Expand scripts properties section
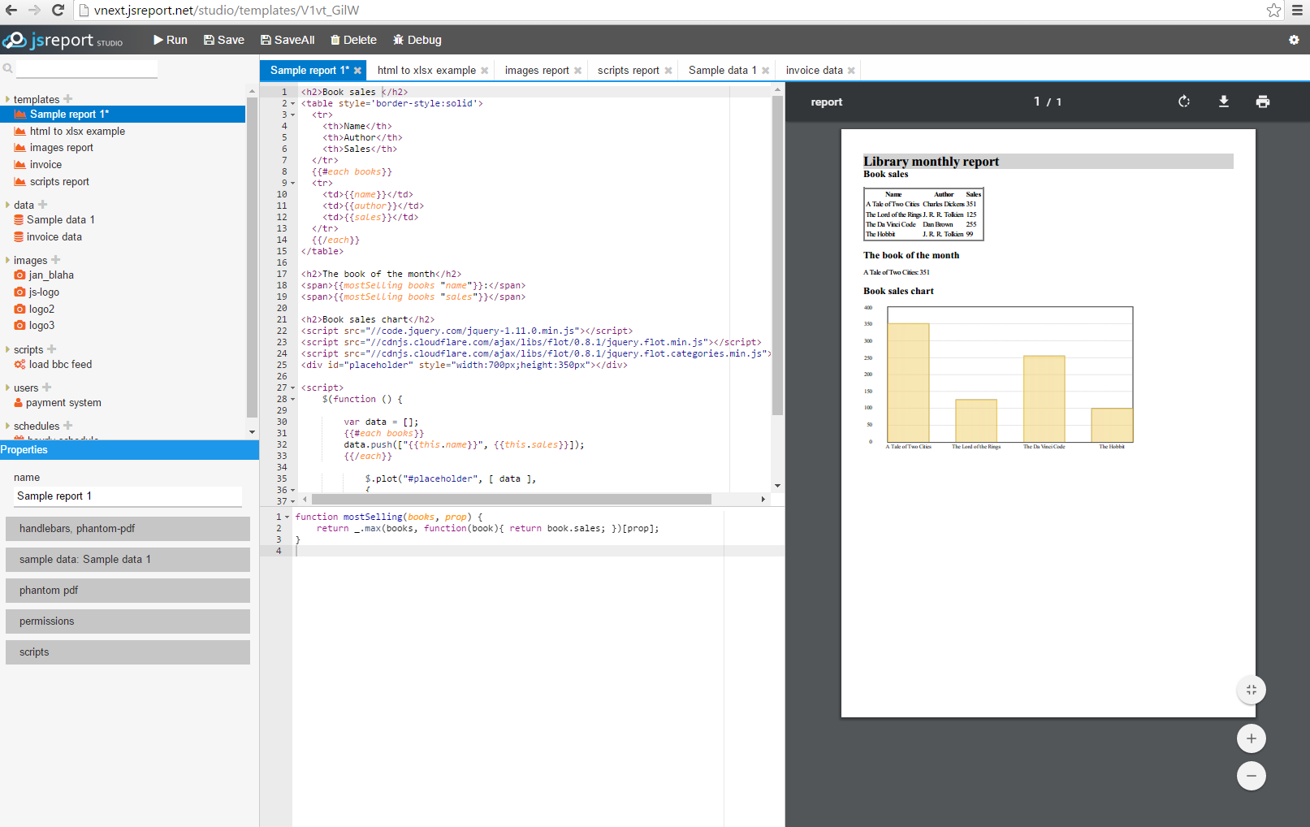This screenshot has height=827, width=1310. coord(128,652)
